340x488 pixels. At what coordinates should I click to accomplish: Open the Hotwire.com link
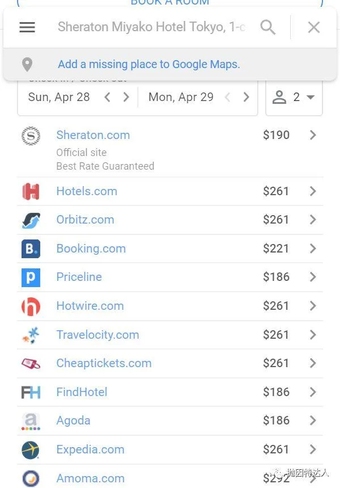[90, 306]
